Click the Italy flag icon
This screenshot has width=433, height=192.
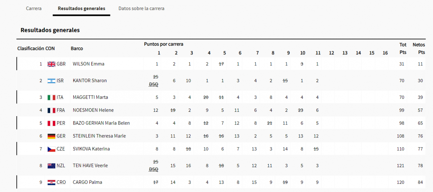click(51, 97)
